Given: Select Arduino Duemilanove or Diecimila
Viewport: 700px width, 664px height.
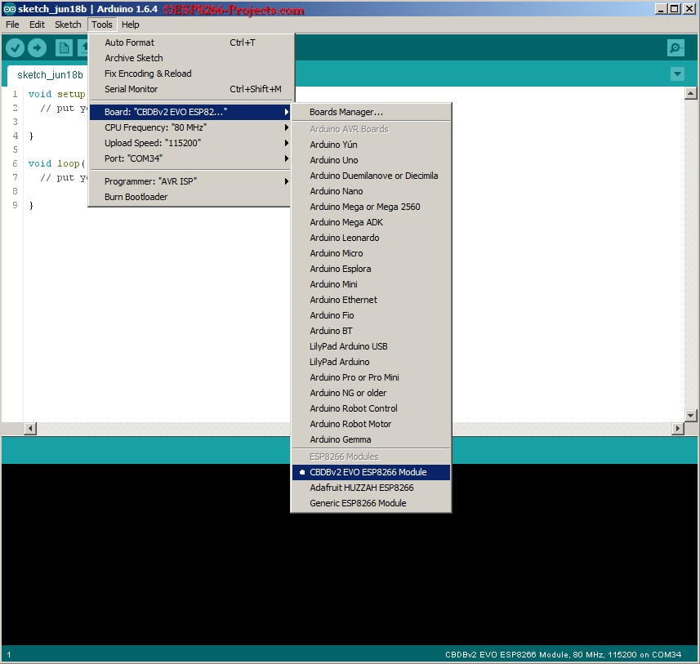Looking at the screenshot, I should pos(371,176).
